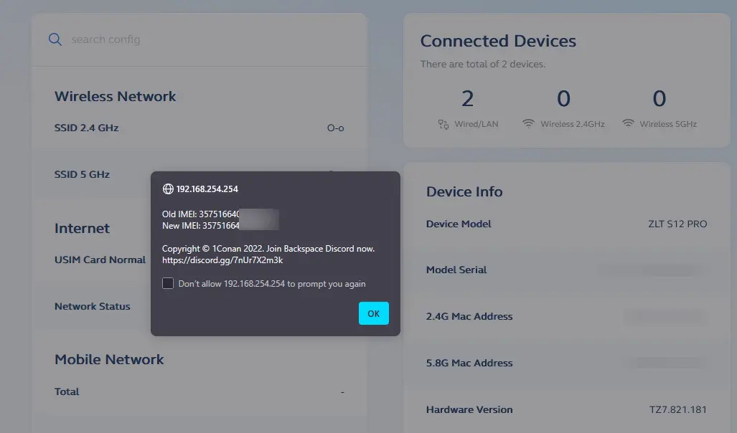Click the Total row label
Viewport: 737px width, 433px height.
67,391
